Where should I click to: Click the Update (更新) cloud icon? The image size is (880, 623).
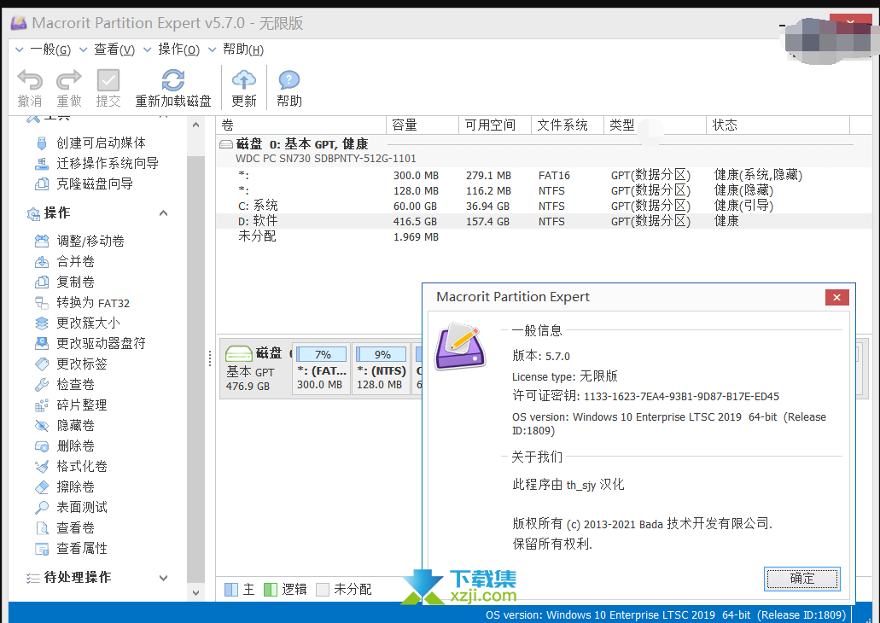click(x=243, y=80)
